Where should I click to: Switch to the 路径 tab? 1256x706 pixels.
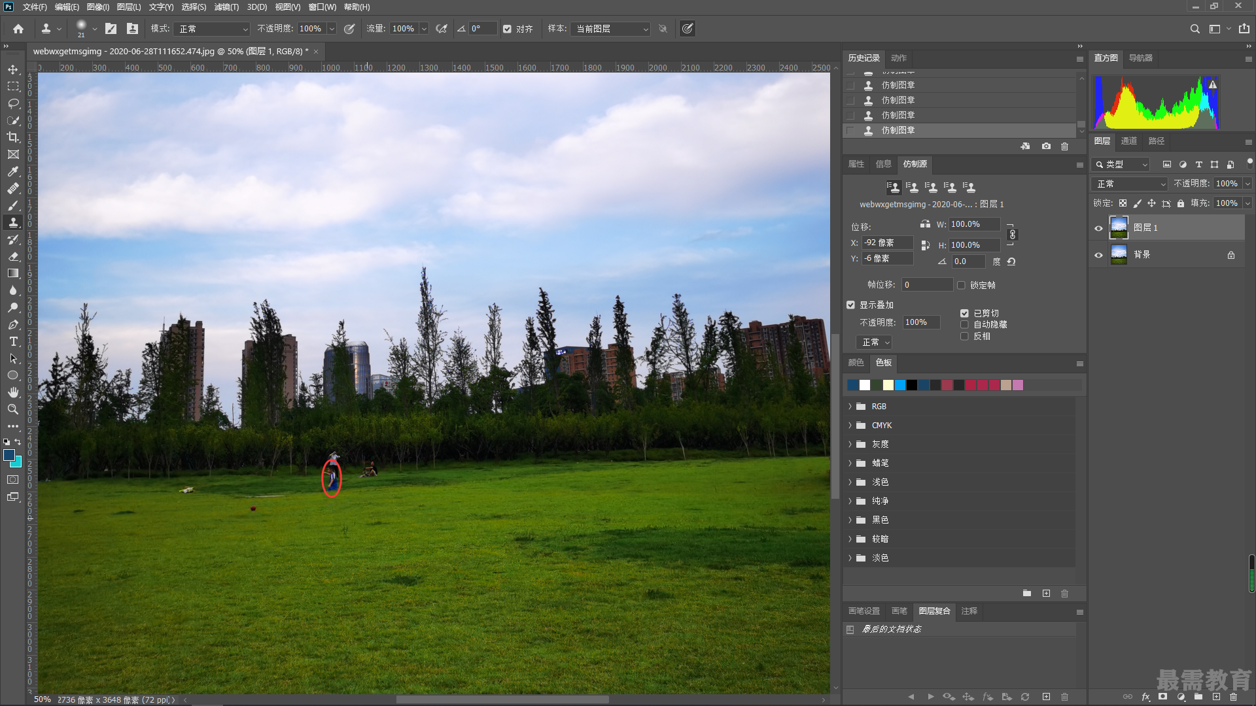point(1157,141)
